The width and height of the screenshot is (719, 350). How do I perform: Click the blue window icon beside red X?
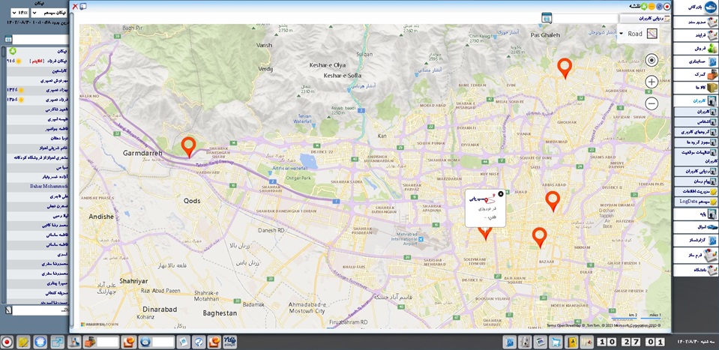[x=83, y=7]
